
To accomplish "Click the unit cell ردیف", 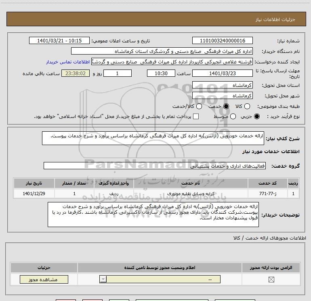I will [114, 194].
